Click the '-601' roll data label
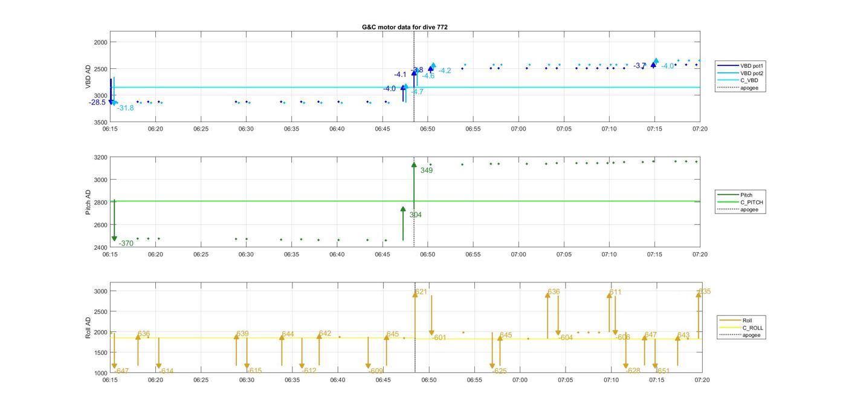 (x=439, y=337)
